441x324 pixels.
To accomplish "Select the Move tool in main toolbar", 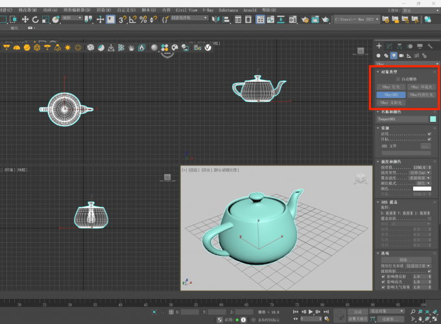I will coord(25,19).
